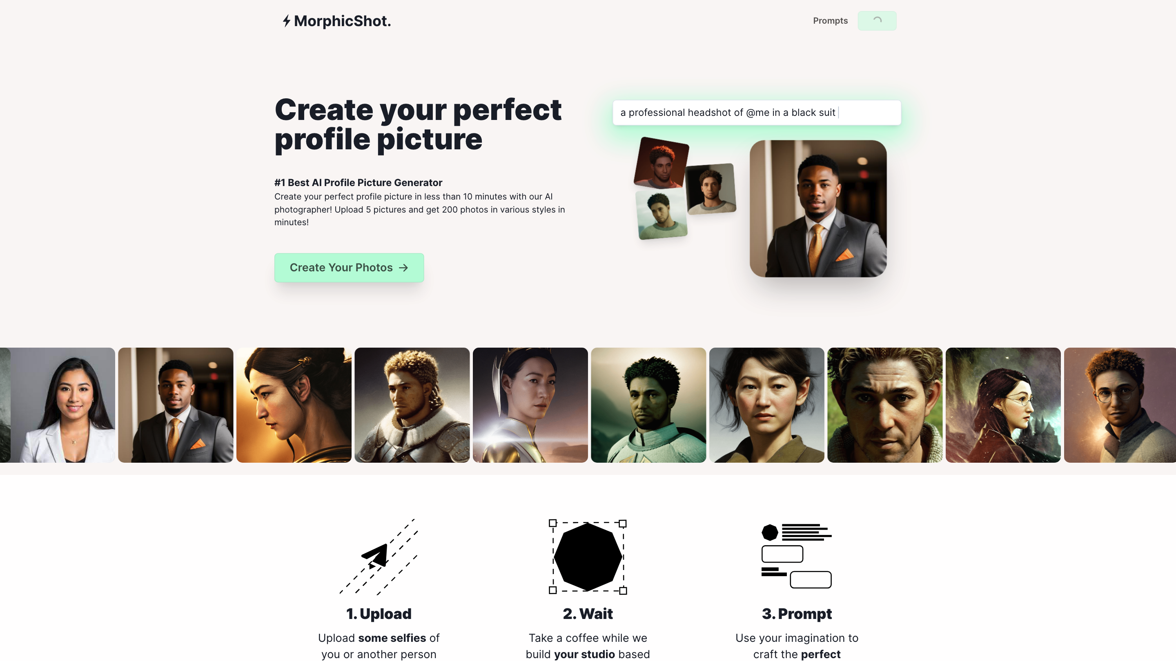Open the Prompts menu item
Image resolution: width=1176 pixels, height=661 pixels.
pyautogui.click(x=830, y=20)
